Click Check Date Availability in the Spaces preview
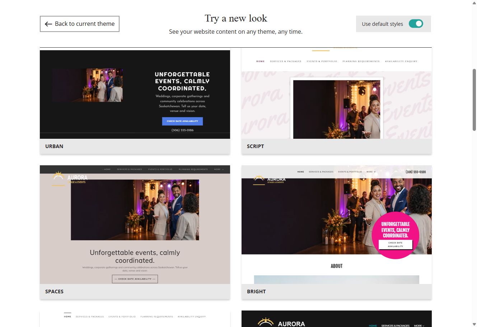 (135, 279)
